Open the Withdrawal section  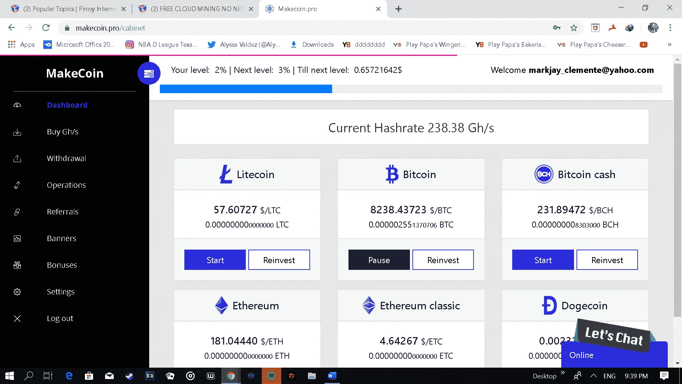click(x=66, y=158)
